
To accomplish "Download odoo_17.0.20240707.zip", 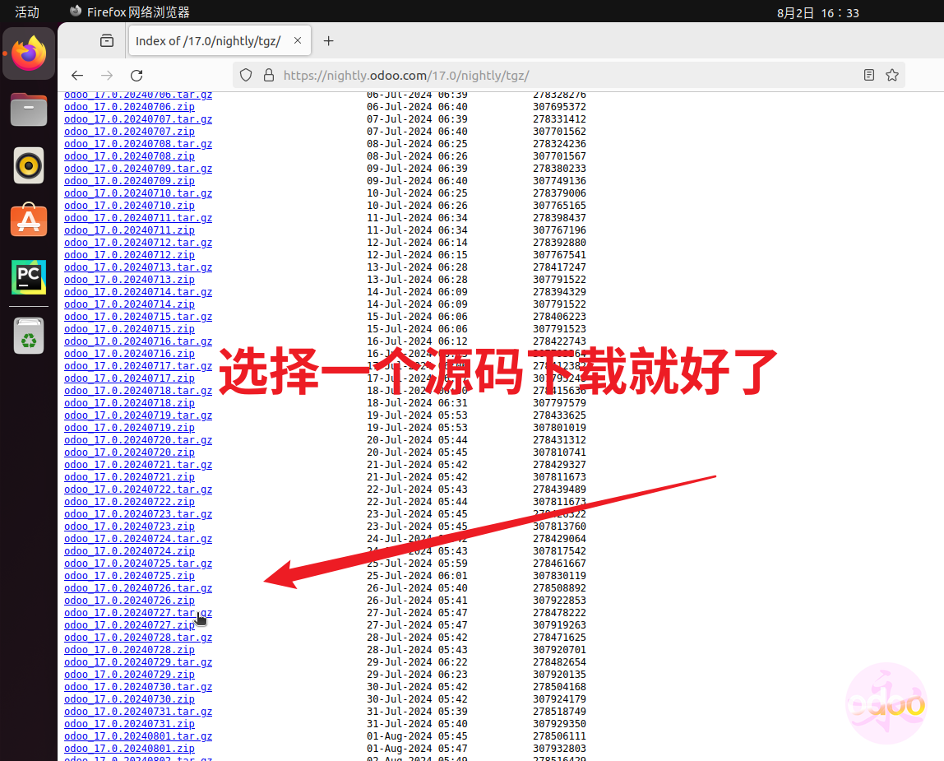I will click(129, 132).
